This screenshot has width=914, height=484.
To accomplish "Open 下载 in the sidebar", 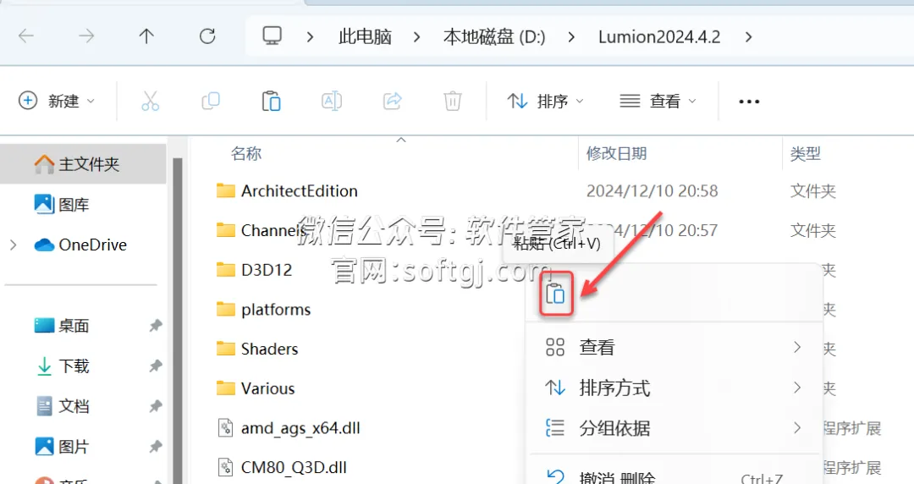I will point(62,366).
